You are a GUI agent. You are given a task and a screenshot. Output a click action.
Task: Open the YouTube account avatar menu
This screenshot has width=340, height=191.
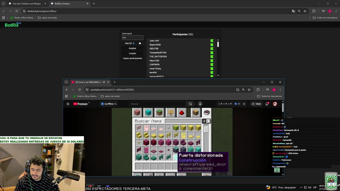click(x=275, y=104)
